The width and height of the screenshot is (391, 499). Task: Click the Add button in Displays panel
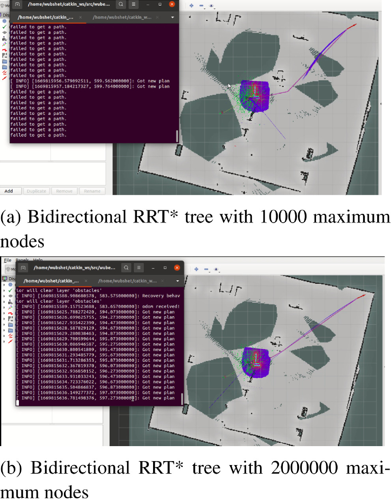tap(9, 191)
